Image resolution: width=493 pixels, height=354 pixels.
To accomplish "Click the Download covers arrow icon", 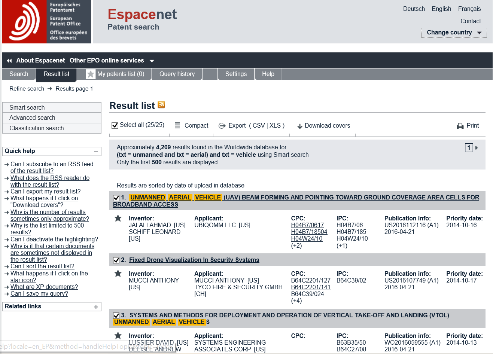I will 300,126.
